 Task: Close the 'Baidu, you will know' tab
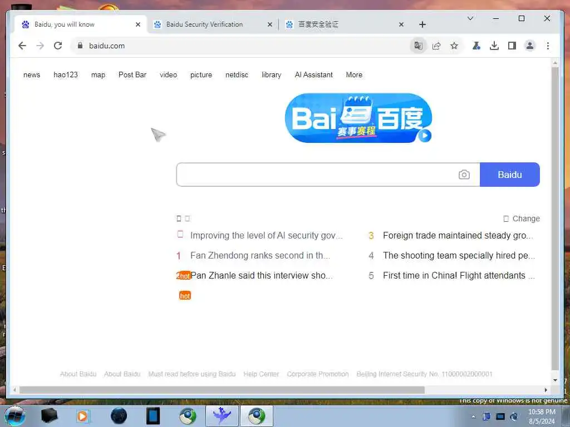[x=138, y=24]
